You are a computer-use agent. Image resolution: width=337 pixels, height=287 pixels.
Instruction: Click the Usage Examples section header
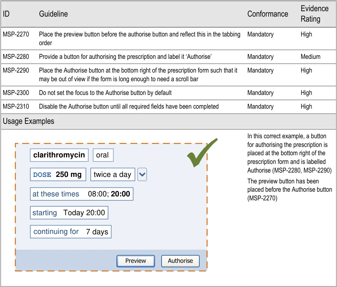coord(29,121)
